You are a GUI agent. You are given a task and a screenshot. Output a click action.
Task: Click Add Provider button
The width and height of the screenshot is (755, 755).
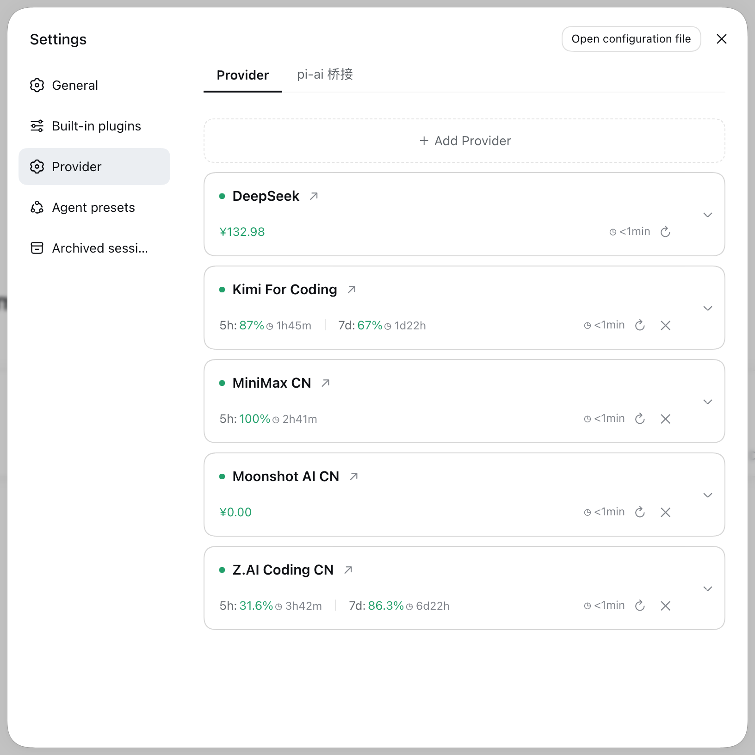[x=464, y=141]
